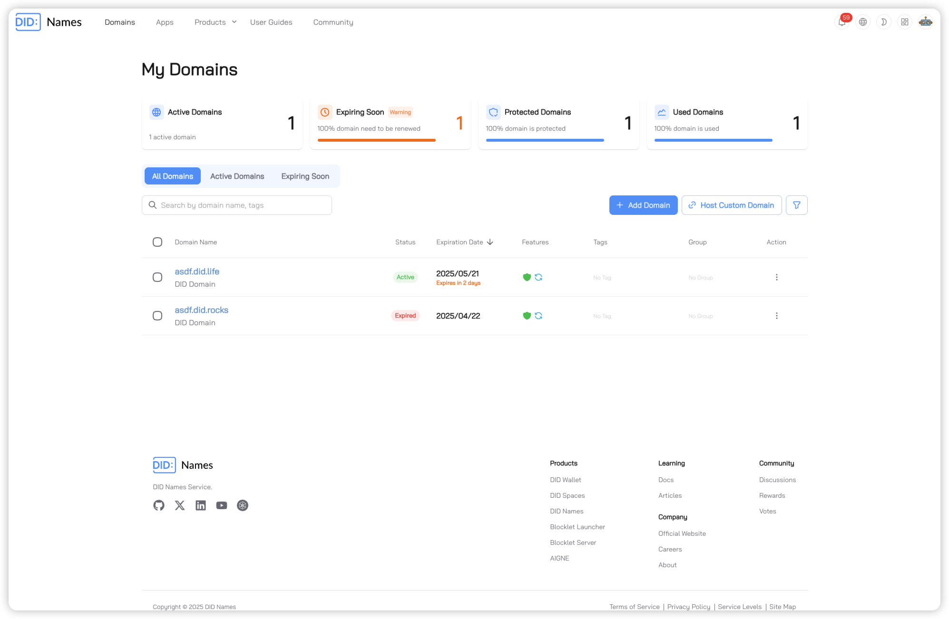Toggle dark mode moon icon
Viewport: 949px width, 619px height.
[883, 22]
